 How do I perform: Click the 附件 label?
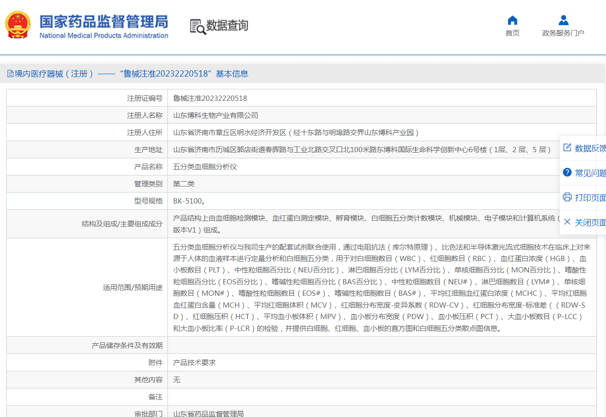156,362
